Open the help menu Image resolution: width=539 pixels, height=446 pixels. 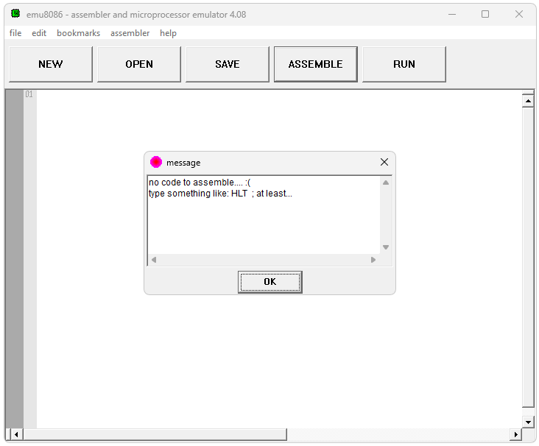coord(168,33)
